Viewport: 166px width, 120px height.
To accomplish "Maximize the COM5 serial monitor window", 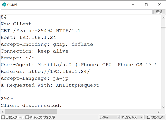I will 146,5.
